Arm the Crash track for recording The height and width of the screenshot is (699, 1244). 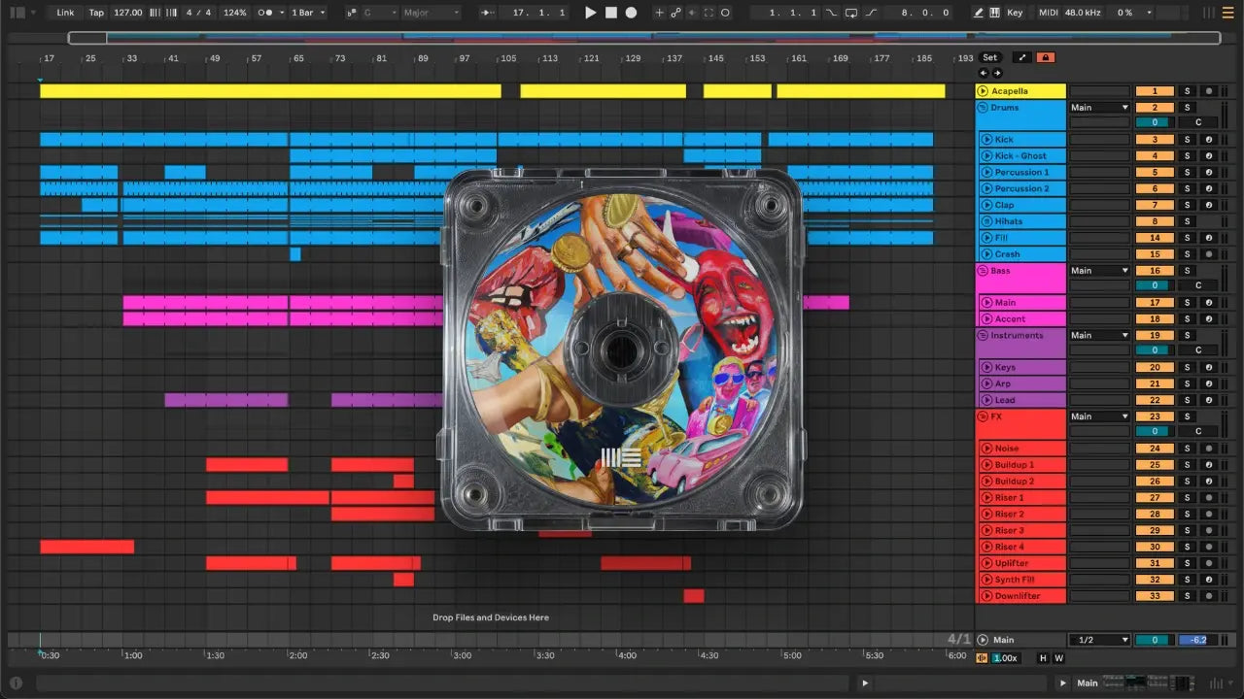coord(1208,254)
